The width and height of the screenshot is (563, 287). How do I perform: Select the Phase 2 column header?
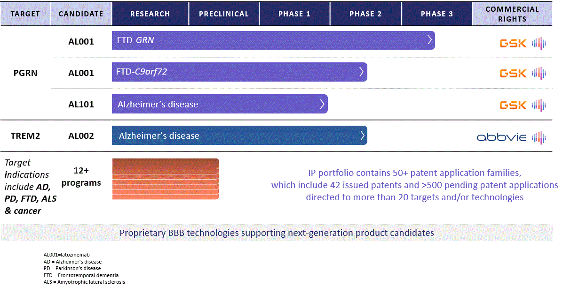coord(365,14)
